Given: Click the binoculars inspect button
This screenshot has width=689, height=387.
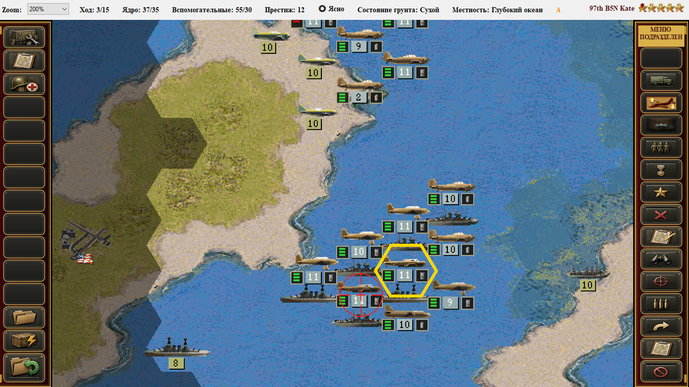Looking at the screenshot, I should coord(661,259).
